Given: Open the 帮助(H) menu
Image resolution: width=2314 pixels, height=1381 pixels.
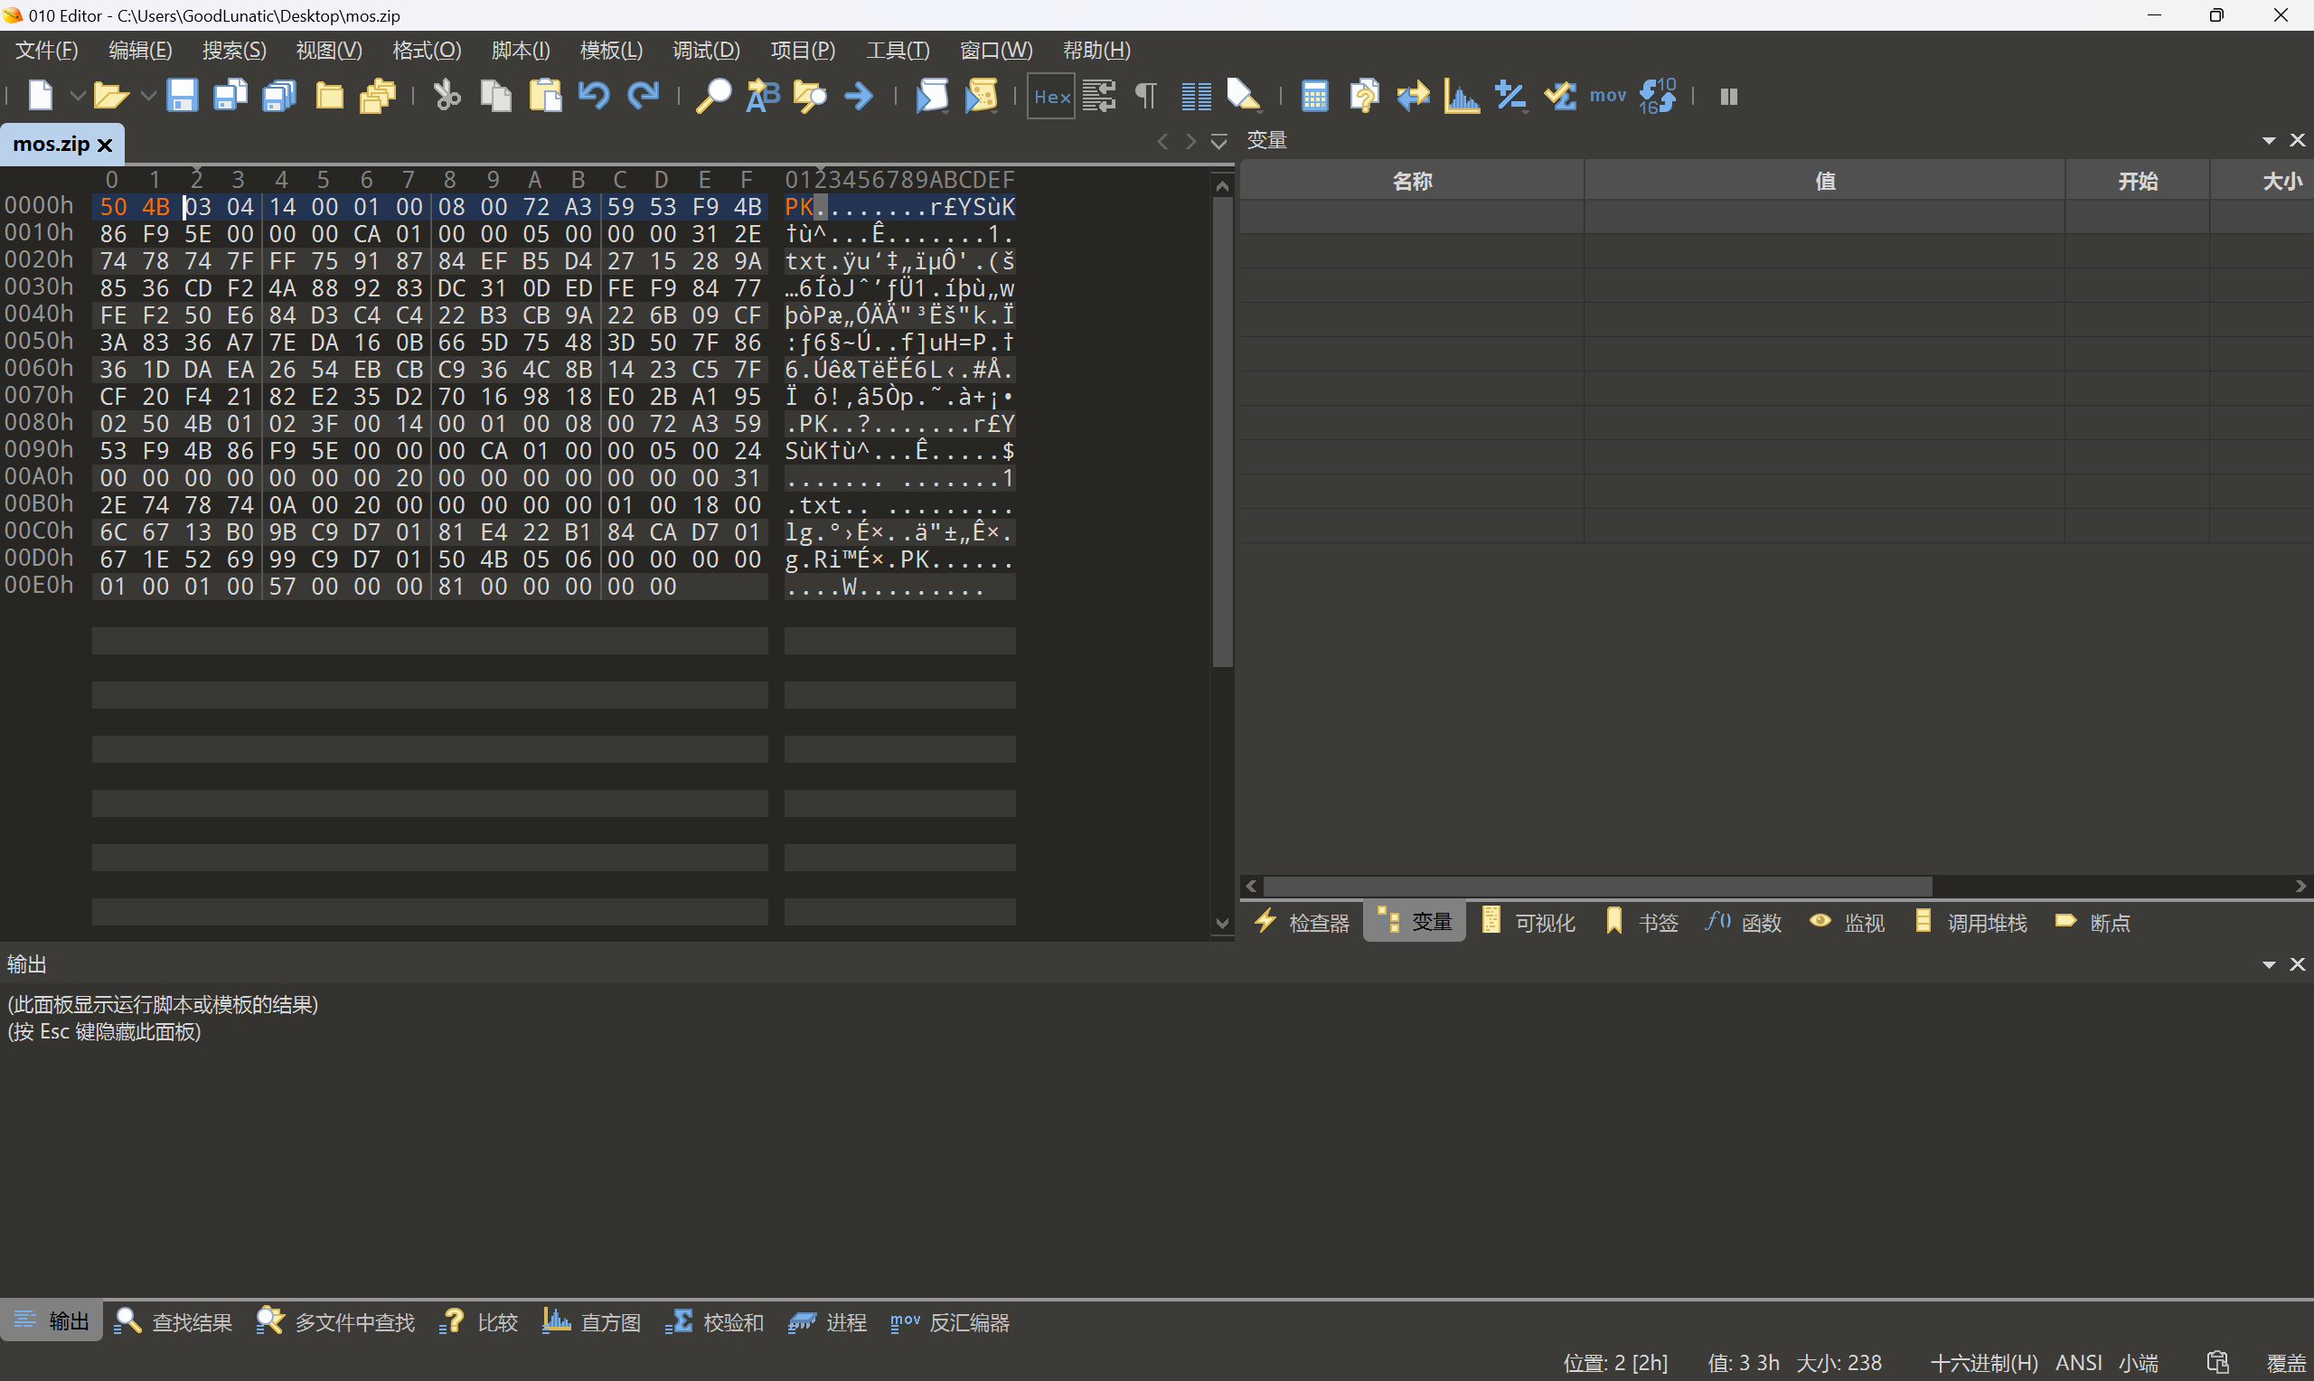Looking at the screenshot, I should 1097,51.
